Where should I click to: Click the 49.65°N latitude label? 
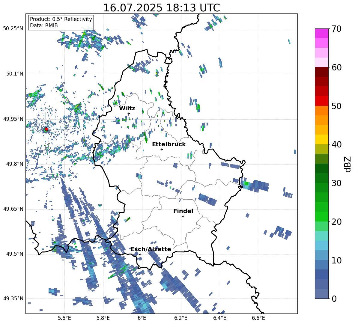click(13, 209)
